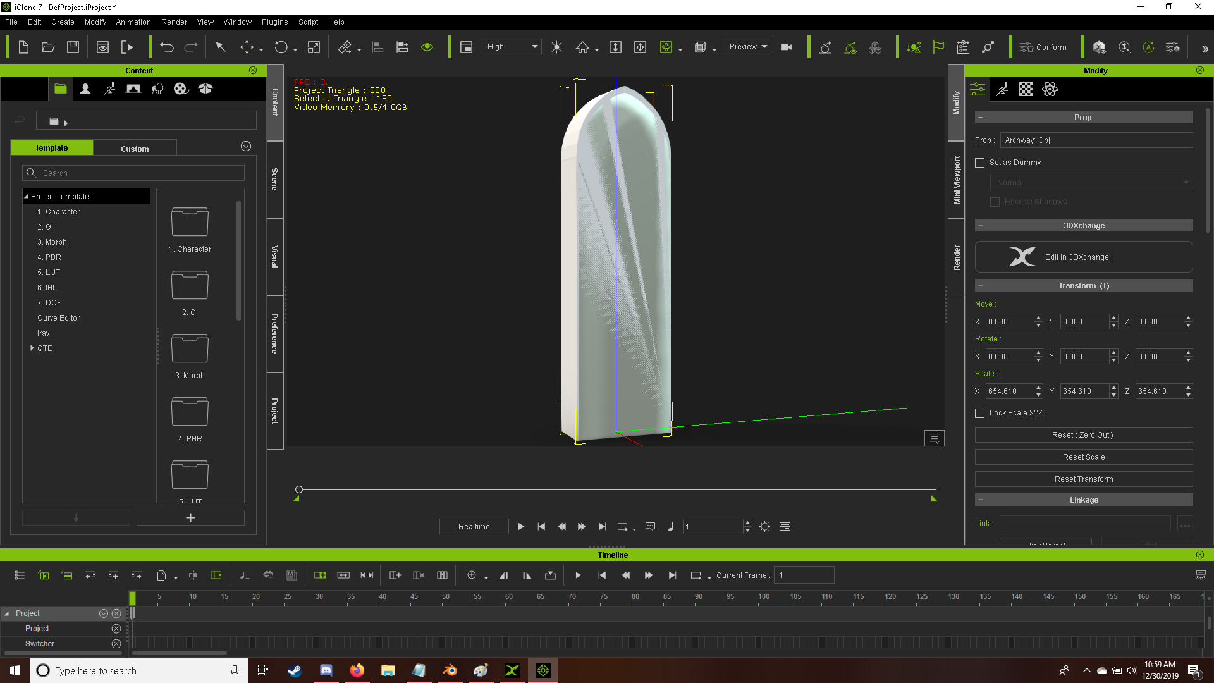Click the Edit in 3DXchange button
The width and height of the screenshot is (1214, 683).
click(1084, 257)
